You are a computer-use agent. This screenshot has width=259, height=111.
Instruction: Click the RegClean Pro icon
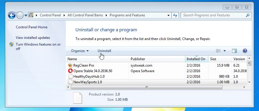pyautogui.click(x=70, y=65)
